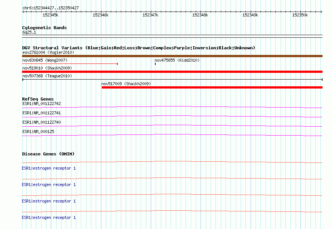Open the esv2761004 (Vogler2010) label
The image size is (333, 229).
coord(48,52)
